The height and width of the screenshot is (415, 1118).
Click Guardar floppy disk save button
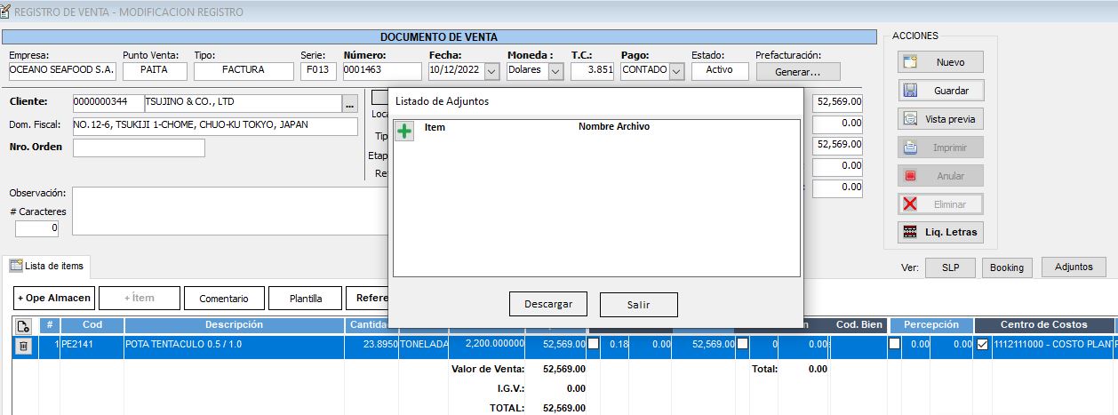click(x=940, y=91)
